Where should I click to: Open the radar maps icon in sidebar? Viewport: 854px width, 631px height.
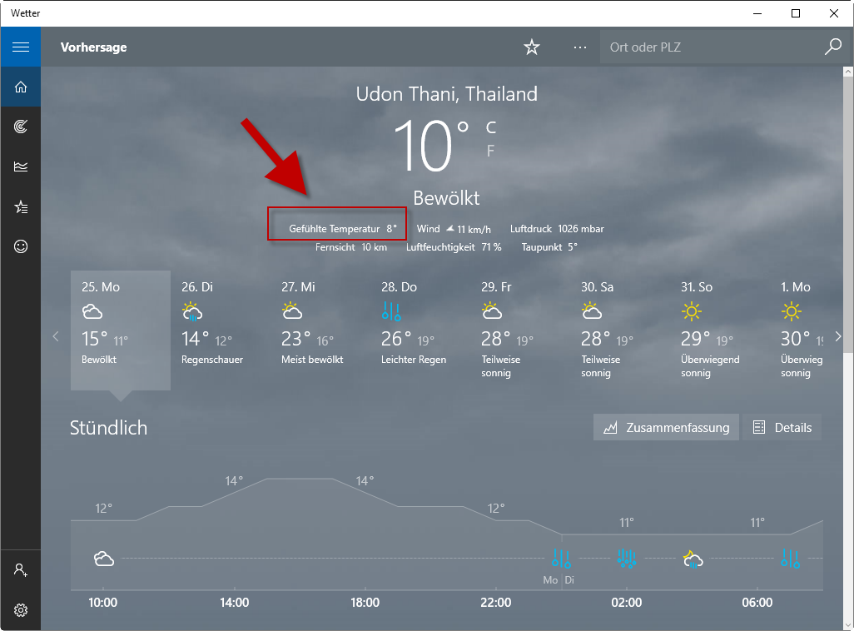click(21, 127)
